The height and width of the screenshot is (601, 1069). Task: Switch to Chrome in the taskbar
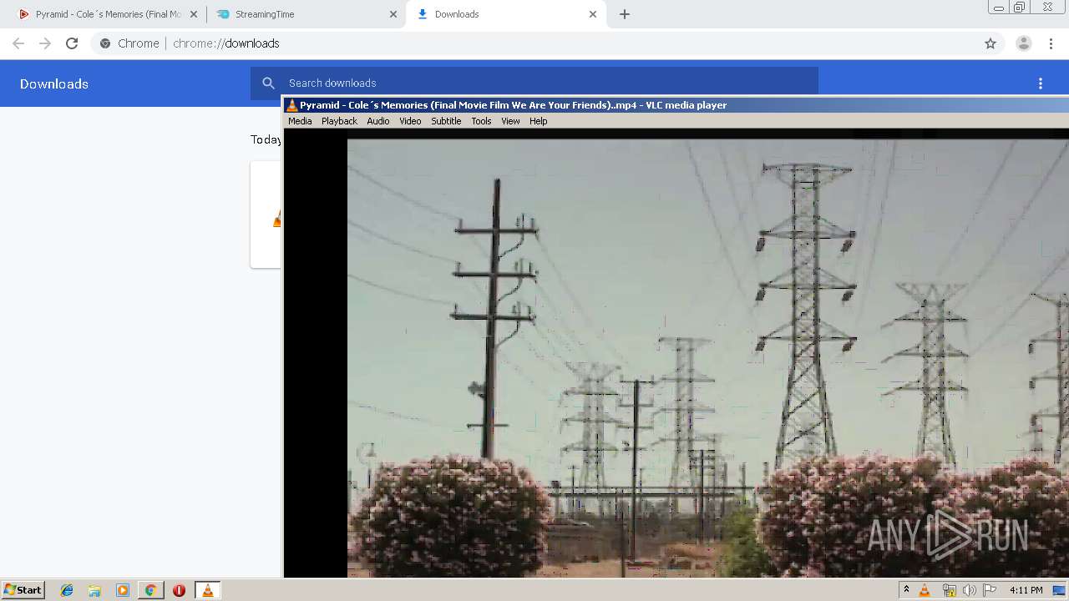tap(150, 590)
